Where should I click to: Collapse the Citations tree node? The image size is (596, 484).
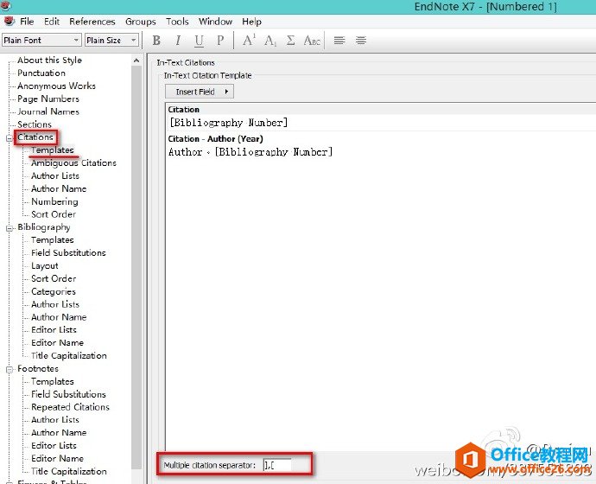(x=10, y=138)
